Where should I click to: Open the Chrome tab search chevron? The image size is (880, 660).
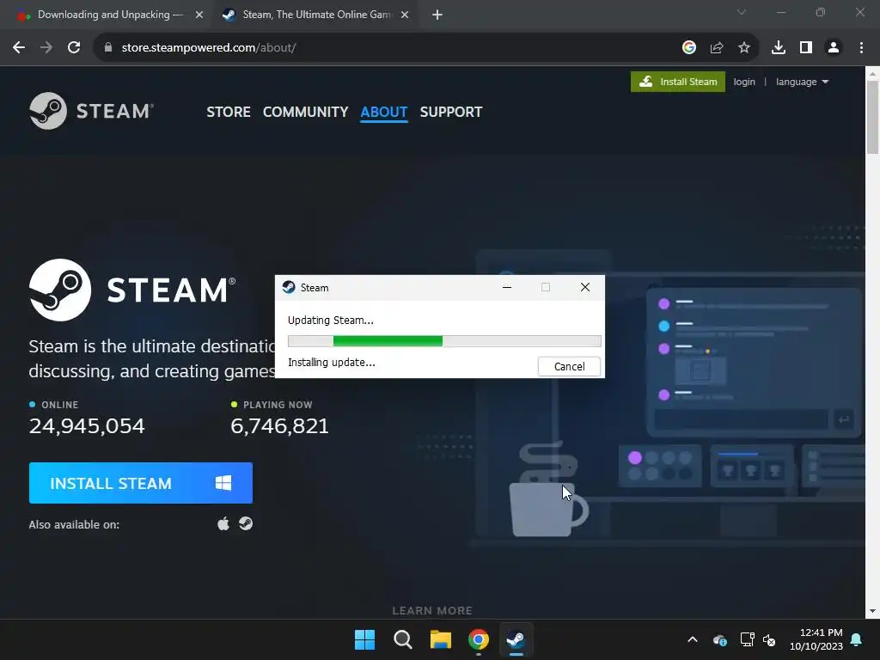742,12
